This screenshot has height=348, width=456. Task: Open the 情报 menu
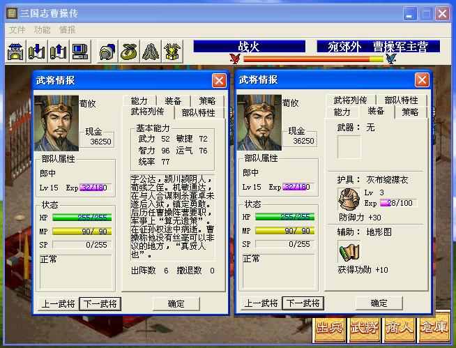(x=67, y=30)
